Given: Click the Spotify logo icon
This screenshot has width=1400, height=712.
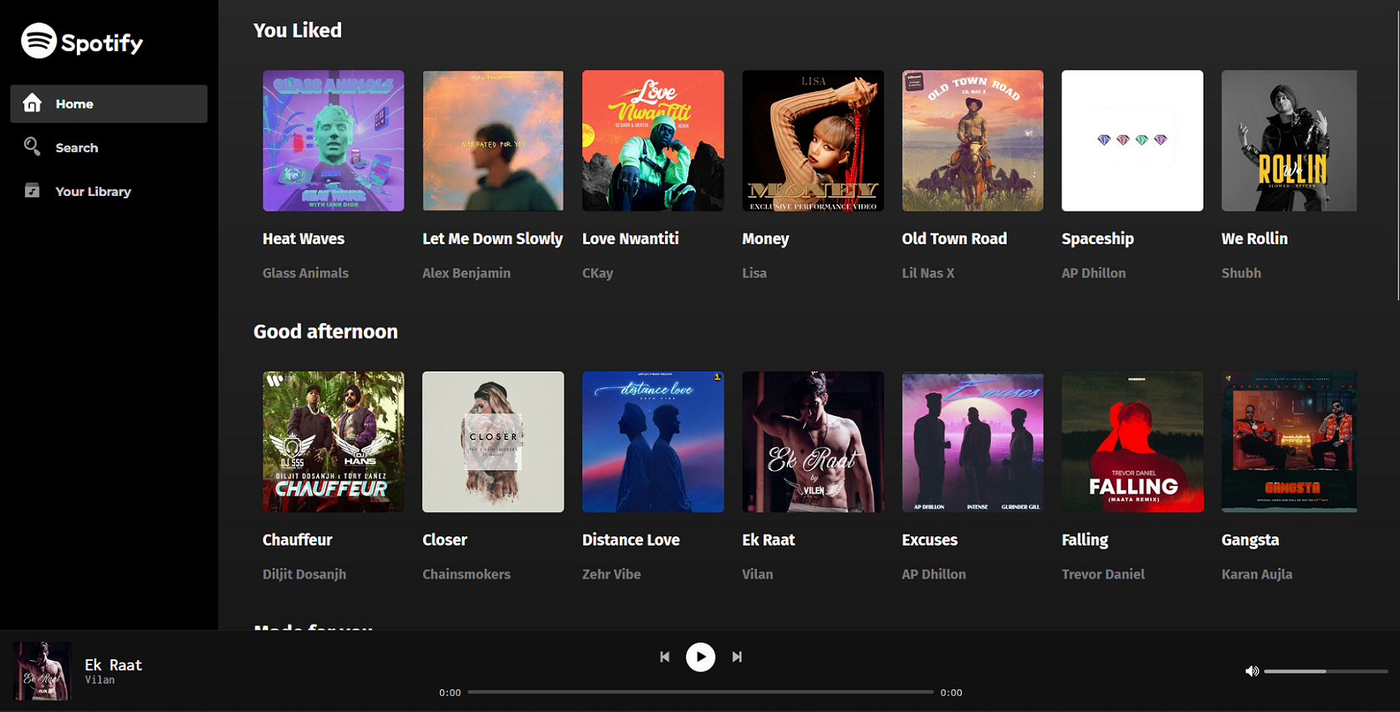Looking at the screenshot, I should click(38, 40).
